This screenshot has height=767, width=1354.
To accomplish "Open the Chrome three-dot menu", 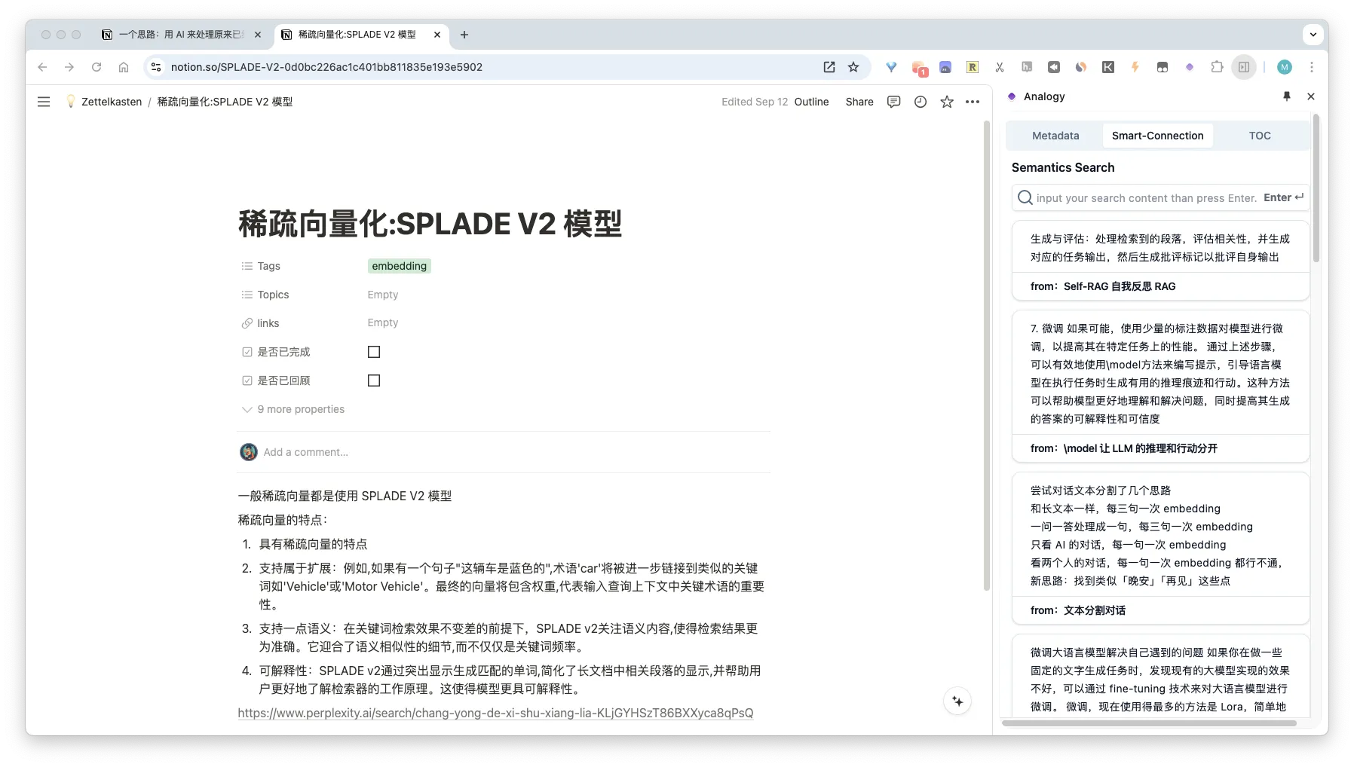I will point(1312,67).
